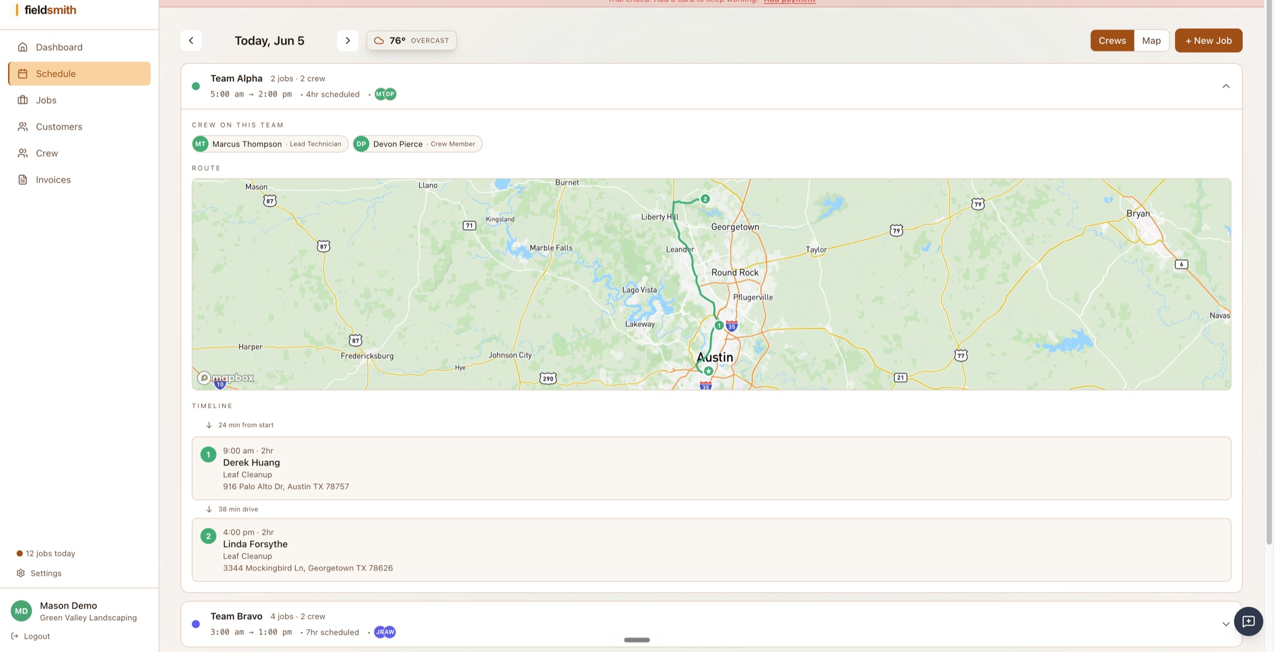This screenshot has width=1274, height=652.
Task: Click 3344 Mockingbird Ln address
Action: (308, 569)
